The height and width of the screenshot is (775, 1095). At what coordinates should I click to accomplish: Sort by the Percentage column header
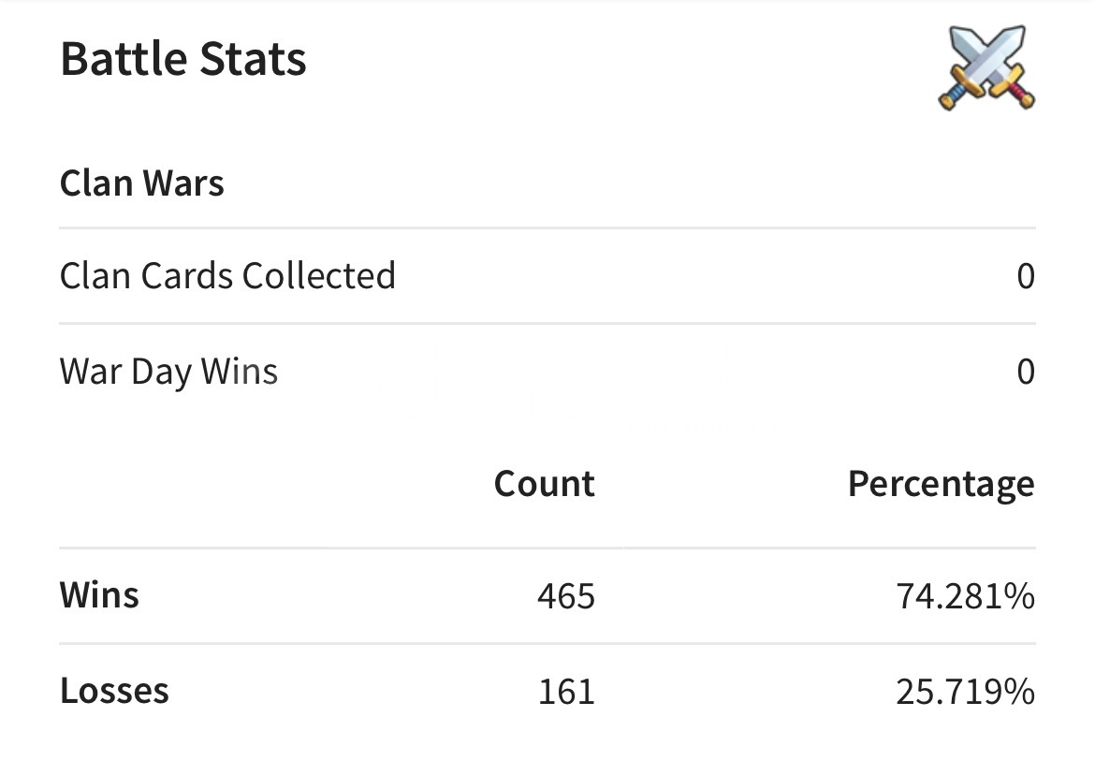[941, 484]
